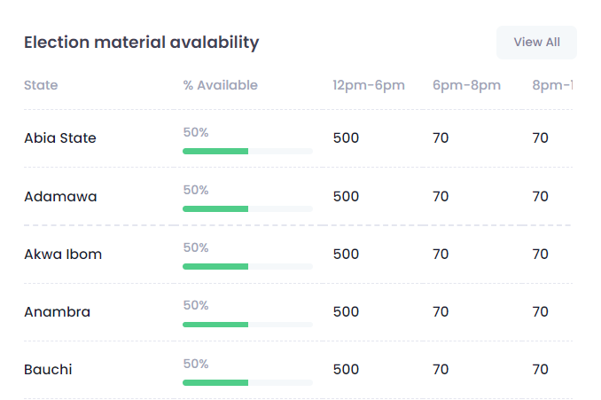Click Abia State 12pm-6pm value 500
Image resolution: width=601 pixels, height=400 pixels.
[x=346, y=138]
